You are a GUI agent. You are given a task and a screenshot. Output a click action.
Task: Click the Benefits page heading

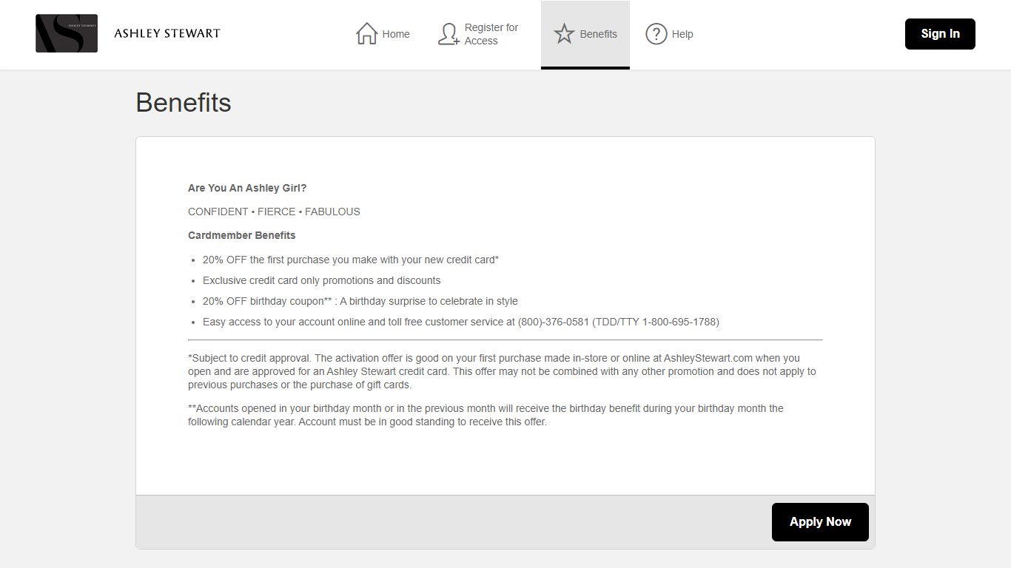click(x=184, y=103)
